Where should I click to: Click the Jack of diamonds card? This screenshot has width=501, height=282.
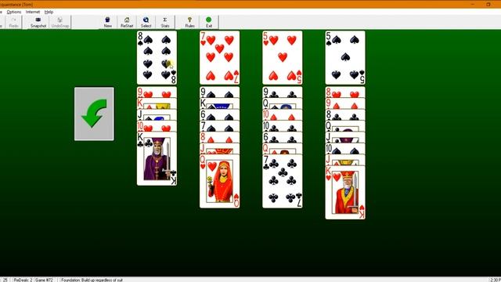[345, 160]
